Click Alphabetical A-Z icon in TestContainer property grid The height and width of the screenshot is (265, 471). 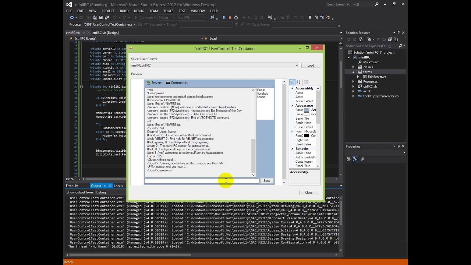pos(298,82)
